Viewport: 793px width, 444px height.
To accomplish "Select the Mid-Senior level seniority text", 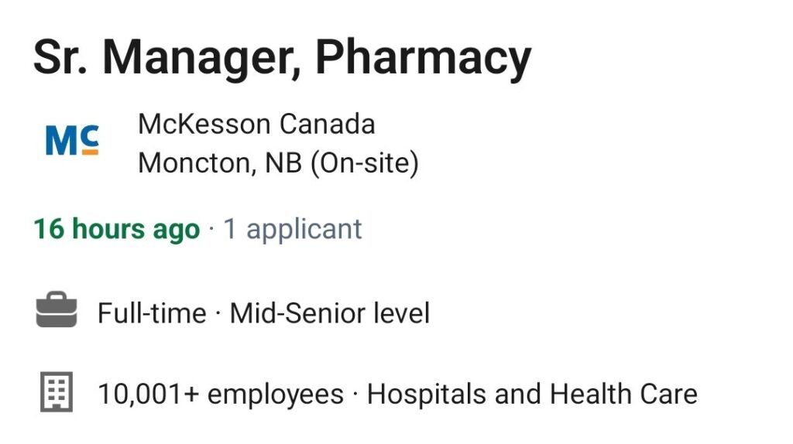I will 330,313.
